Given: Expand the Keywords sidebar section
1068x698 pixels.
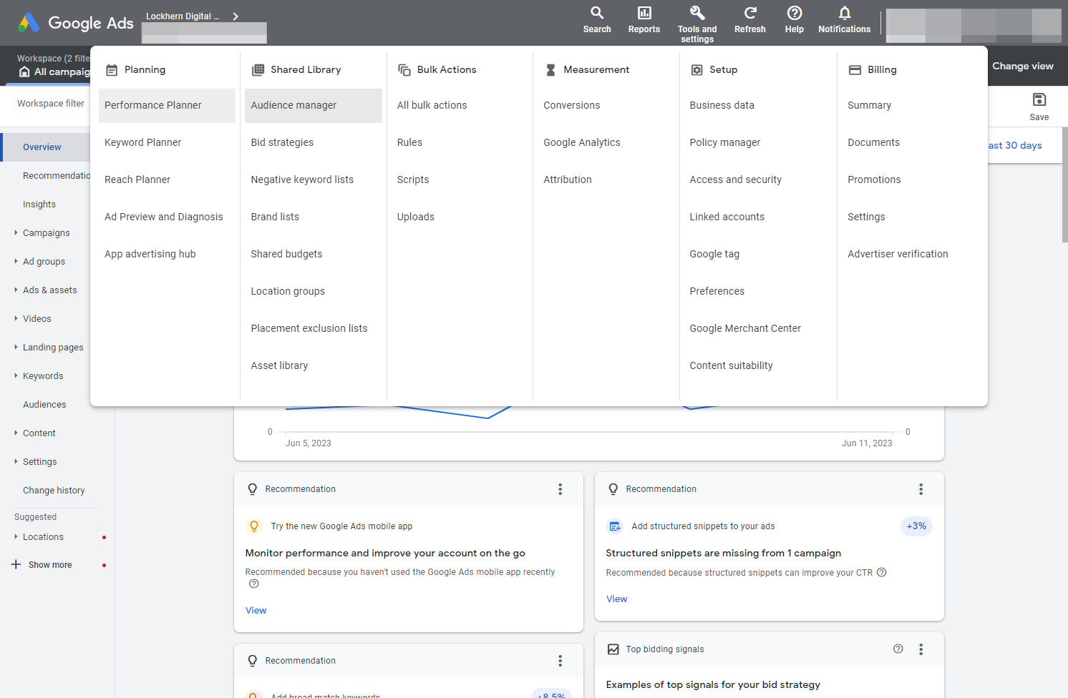Looking at the screenshot, I should tap(16, 375).
